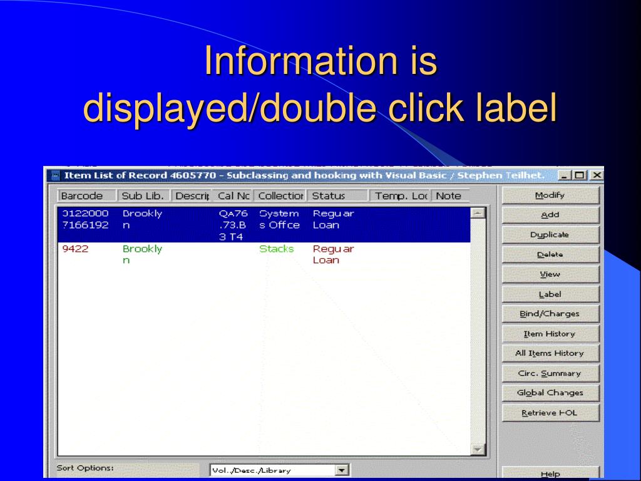
Task: Click scrollbar up arrow in item list
Action: tap(478, 213)
